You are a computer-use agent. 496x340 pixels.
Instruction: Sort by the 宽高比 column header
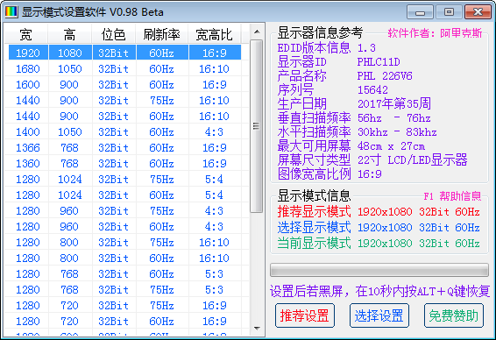[x=214, y=35]
